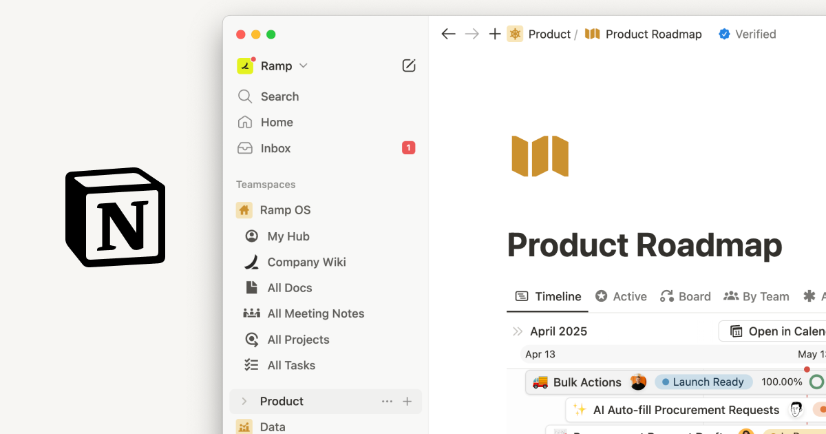The width and height of the screenshot is (826, 434).
Task: Click the Launch Ready status tag
Action: coord(703,382)
